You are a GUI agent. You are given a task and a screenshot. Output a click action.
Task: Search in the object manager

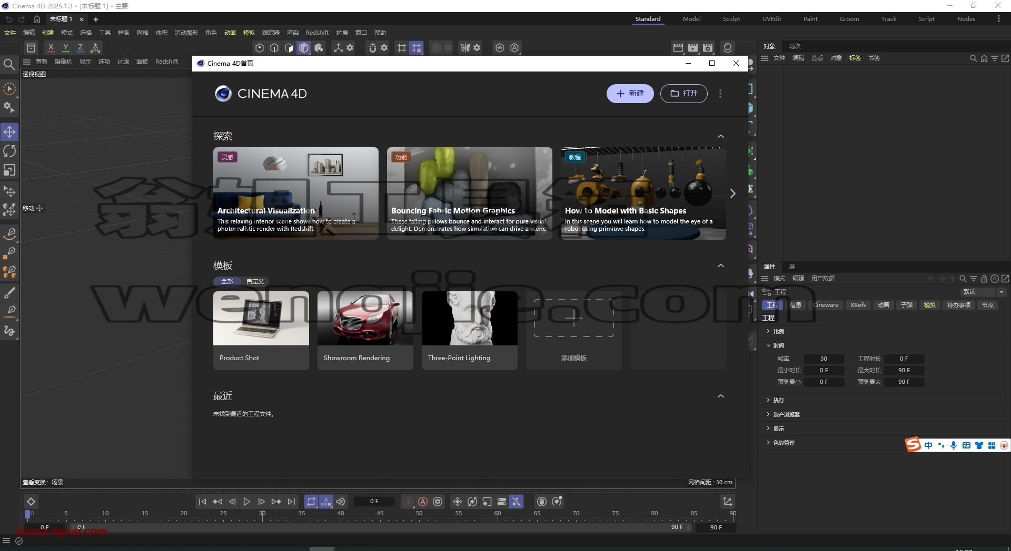click(x=973, y=58)
